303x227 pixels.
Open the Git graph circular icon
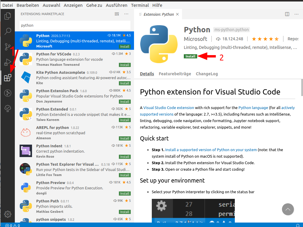pyautogui.click(x=7, y=93)
